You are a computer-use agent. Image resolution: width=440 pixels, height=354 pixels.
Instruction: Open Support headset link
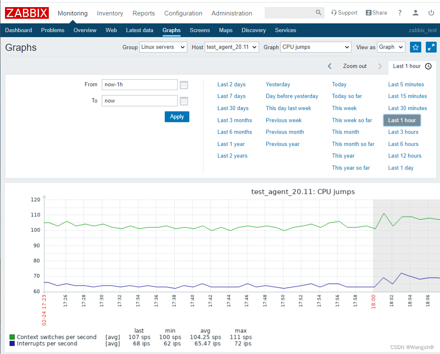[344, 13]
